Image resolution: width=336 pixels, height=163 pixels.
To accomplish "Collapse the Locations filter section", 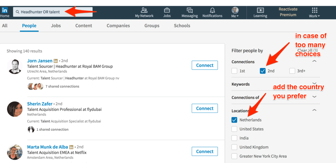I will click(314, 110).
